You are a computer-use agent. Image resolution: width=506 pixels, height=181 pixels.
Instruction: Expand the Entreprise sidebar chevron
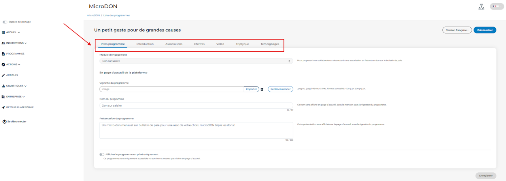[24, 96]
